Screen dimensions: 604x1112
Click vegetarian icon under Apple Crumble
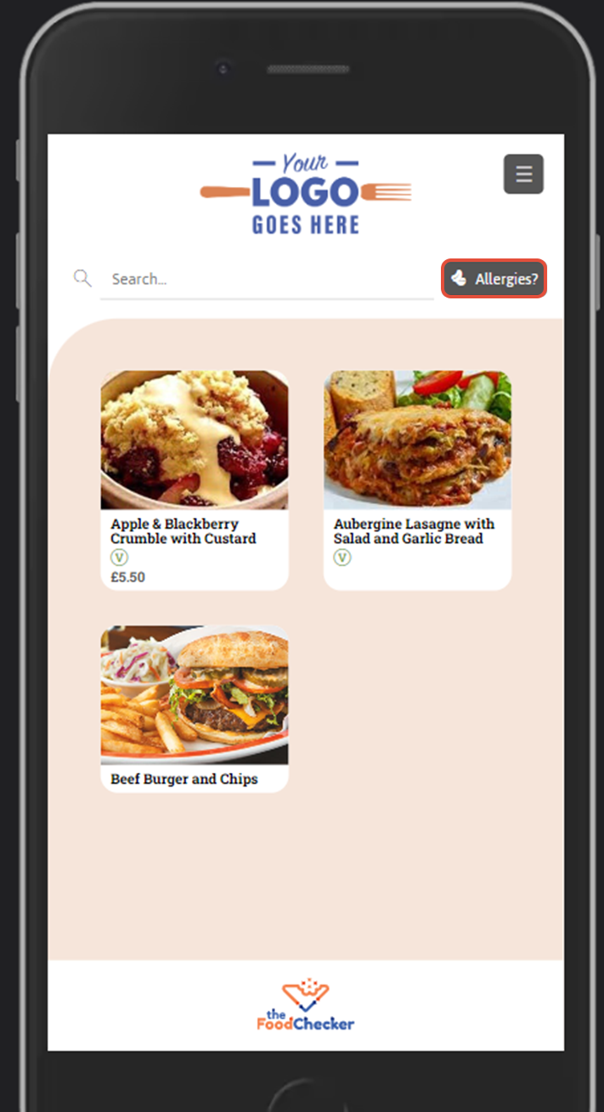119,558
